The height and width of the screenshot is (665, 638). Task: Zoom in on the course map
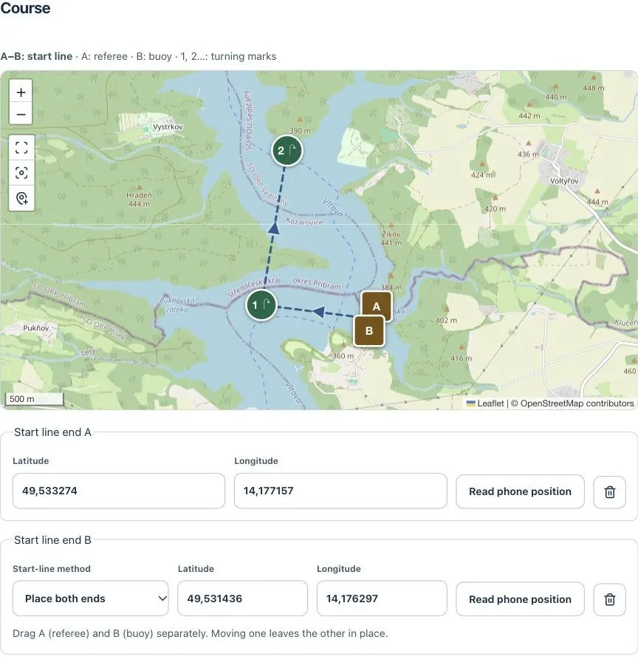point(21,92)
